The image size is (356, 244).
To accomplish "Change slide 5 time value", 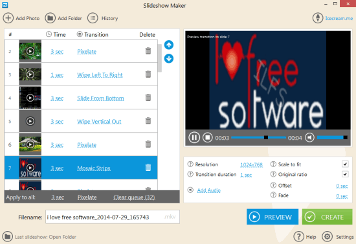I will [57, 122].
